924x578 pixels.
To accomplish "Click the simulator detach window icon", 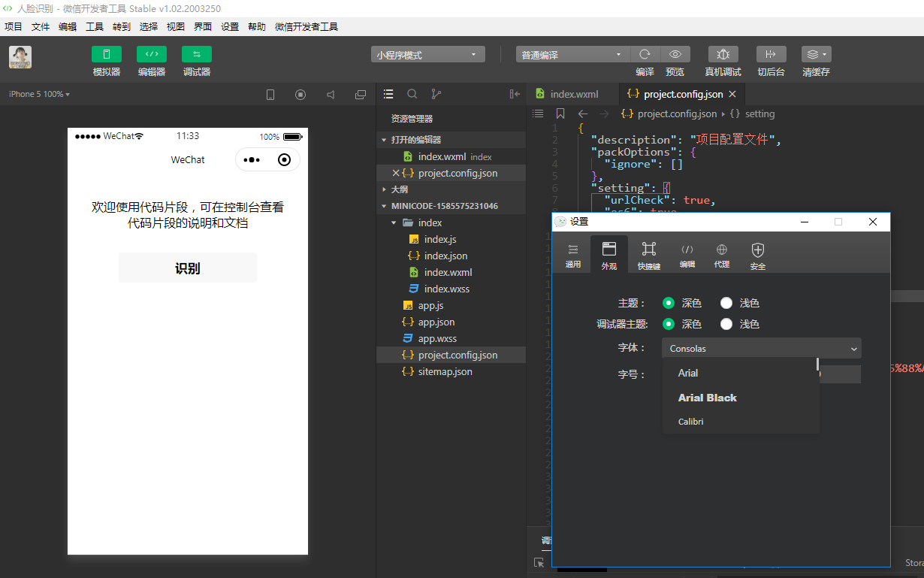I will tap(361, 95).
